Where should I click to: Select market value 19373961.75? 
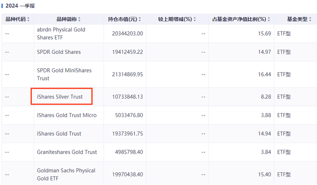pyautogui.click(x=128, y=133)
